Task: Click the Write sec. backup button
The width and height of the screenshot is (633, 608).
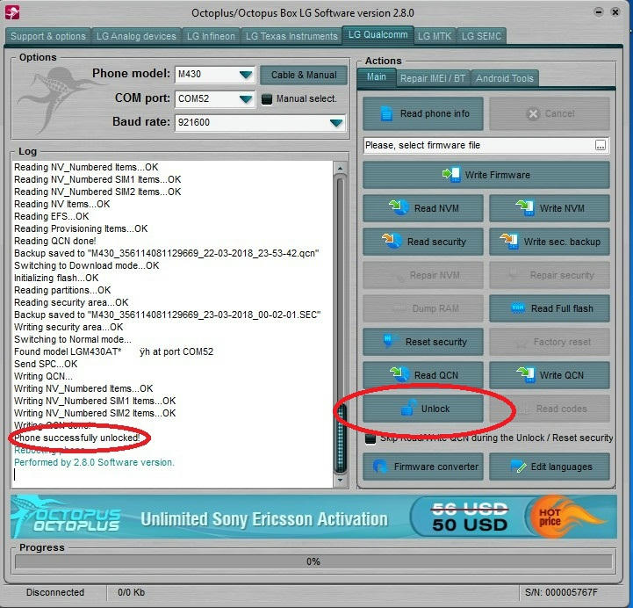Action: (x=550, y=242)
